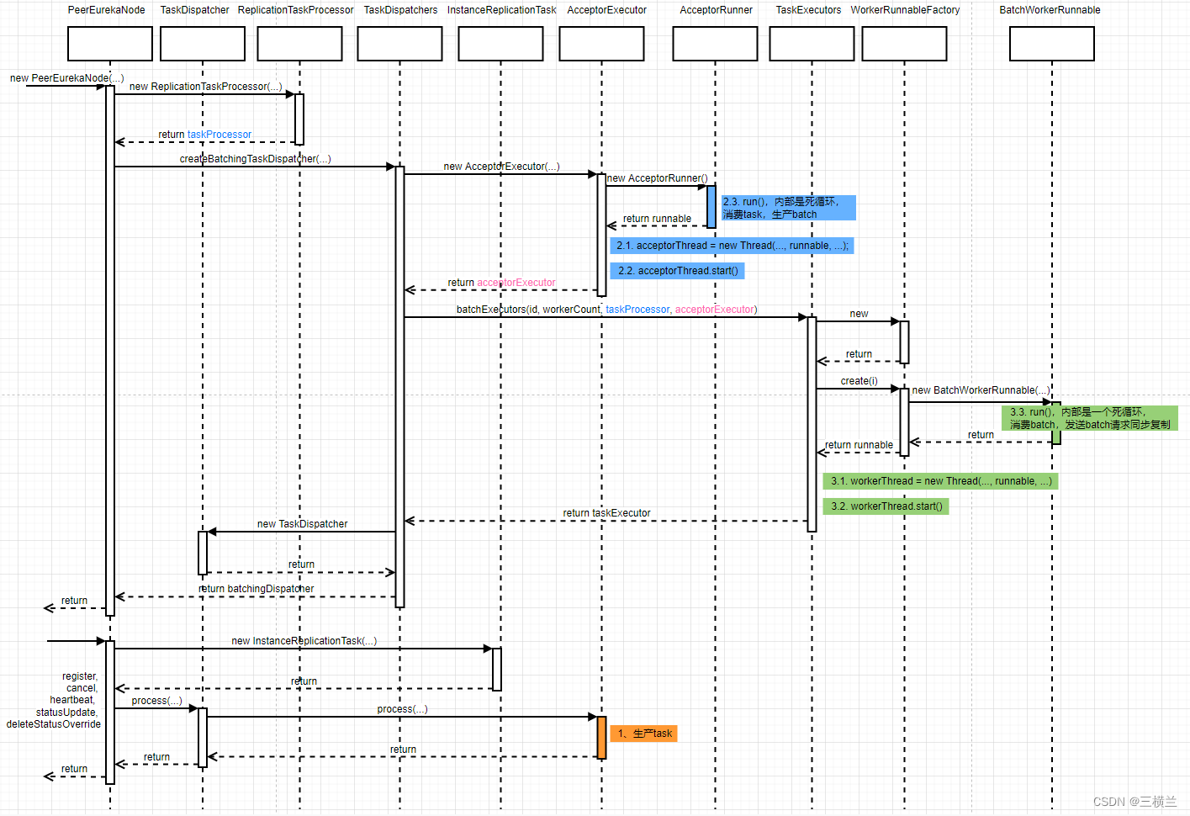Image resolution: width=1190 pixels, height=816 pixels.
Task: Click the 'new InstanceReplicationTask(...)' message label
Action: pos(304,641)
